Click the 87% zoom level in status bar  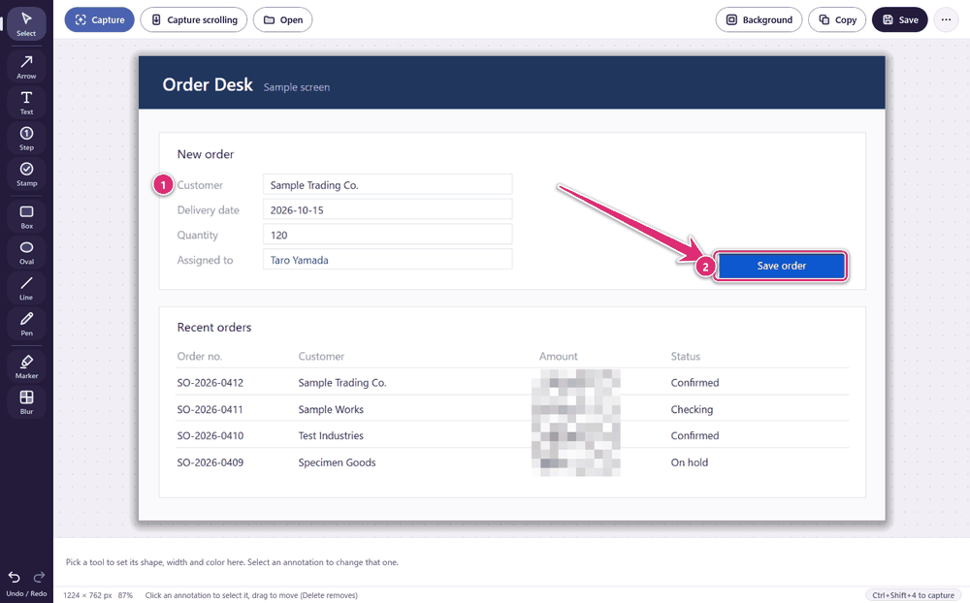pos(125,595)
